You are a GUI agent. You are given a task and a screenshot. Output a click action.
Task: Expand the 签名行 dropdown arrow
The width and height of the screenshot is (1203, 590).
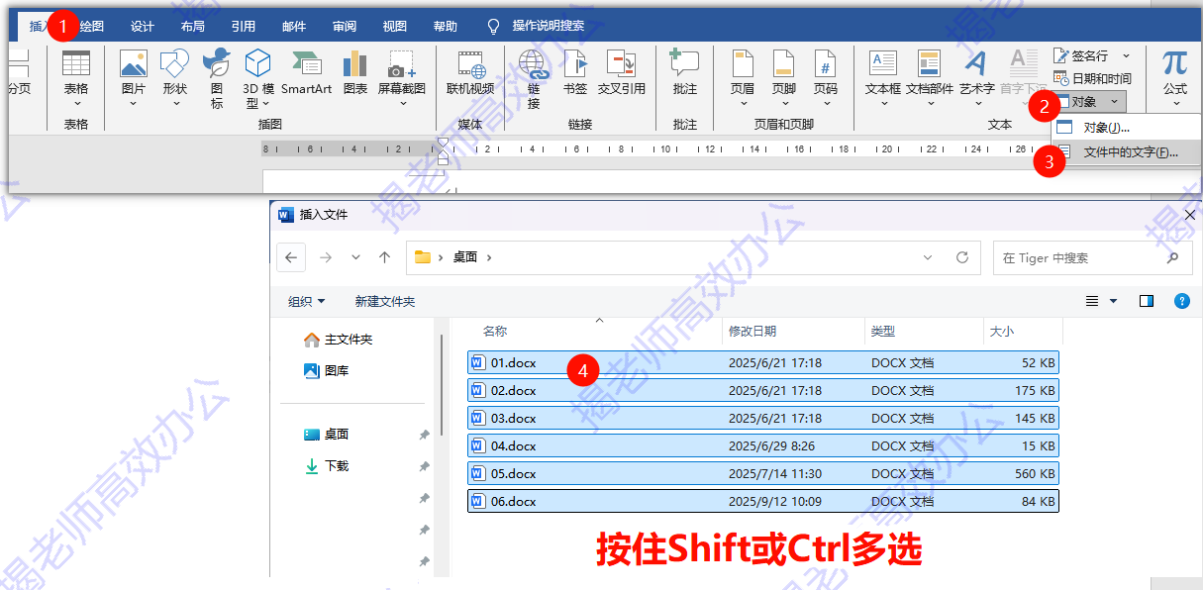coord(1126,55)
